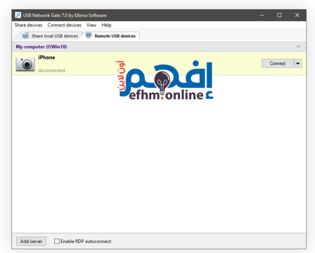The height and width of the screenshot is (253, 315).
Task: Click the iPhone camera device icon
Action: point(25,64)
